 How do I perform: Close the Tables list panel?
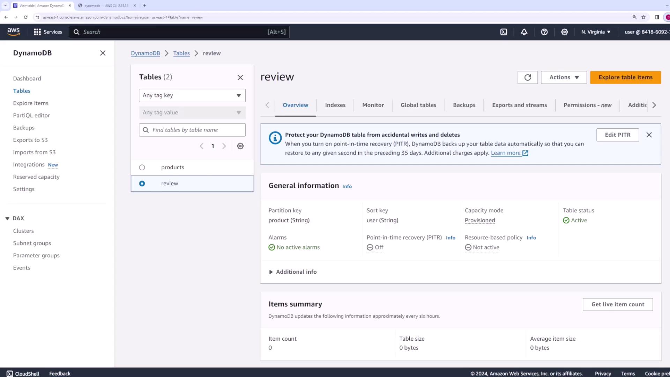click(x=240, y=77)
